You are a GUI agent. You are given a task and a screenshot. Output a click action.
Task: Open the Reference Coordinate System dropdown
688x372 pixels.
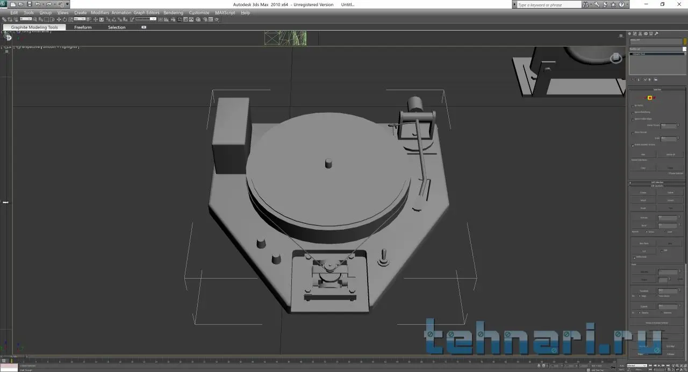pyautogui.click(x=80, y=19)
